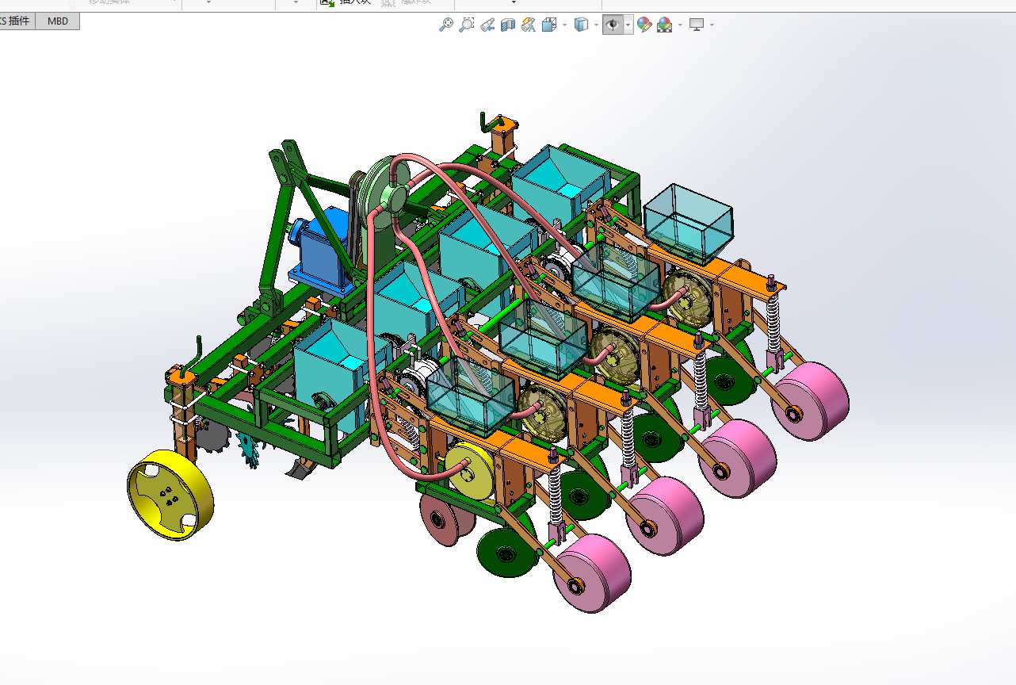The height and width of the screenshot is (685, 1016).
Task: Toggle the Section View tool
Action: point(508,25)
